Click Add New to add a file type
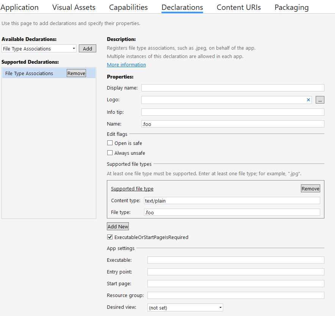 click(x=117, y=226)
